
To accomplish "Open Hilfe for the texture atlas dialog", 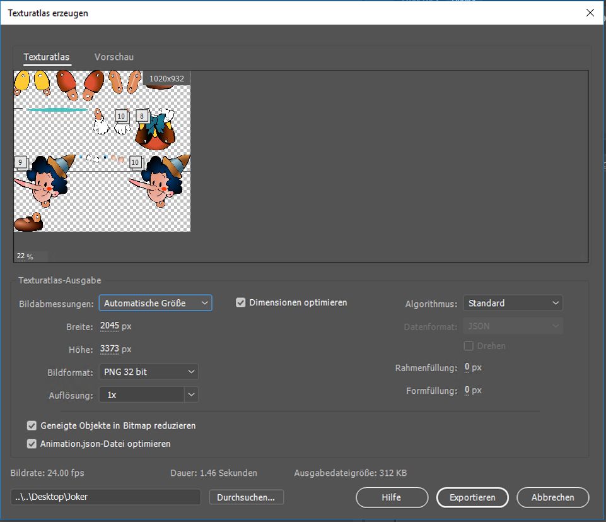I will [392, 497].
